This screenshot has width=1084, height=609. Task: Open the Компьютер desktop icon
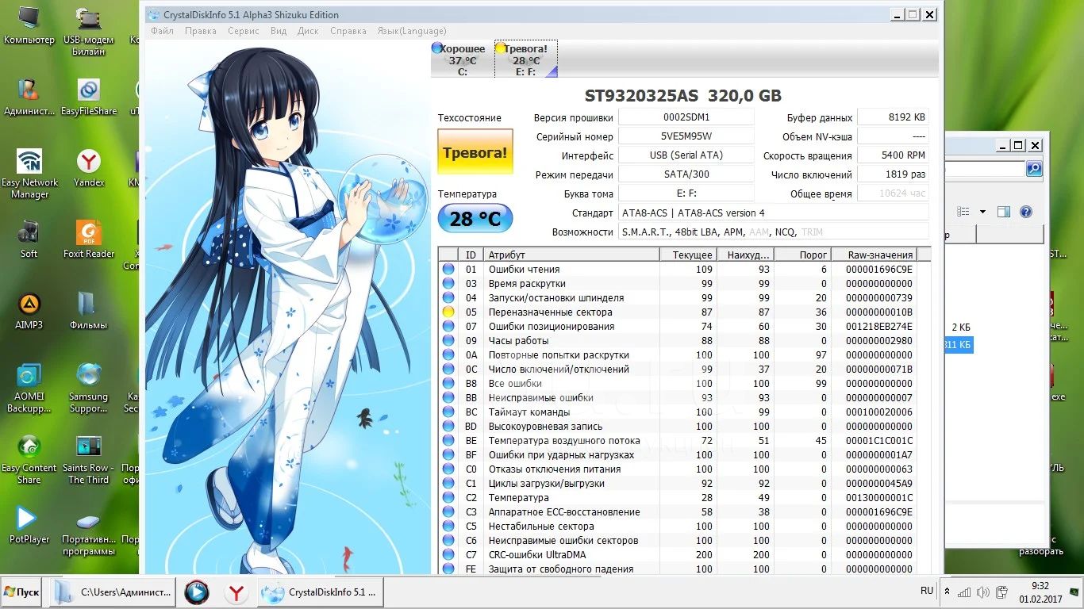(29, 25)
